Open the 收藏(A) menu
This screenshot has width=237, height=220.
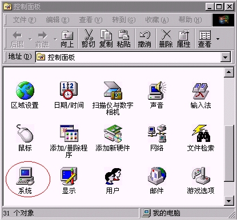157,20
